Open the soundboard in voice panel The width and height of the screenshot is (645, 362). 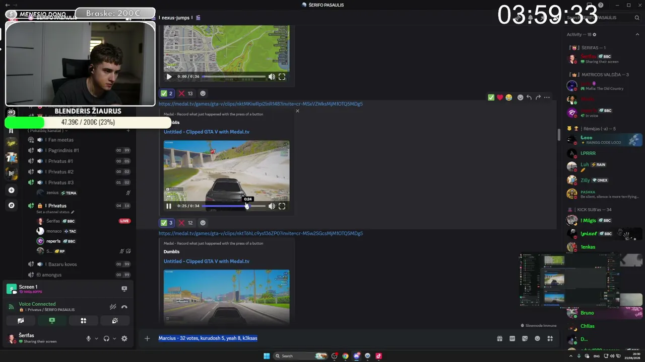coord(115,321)
